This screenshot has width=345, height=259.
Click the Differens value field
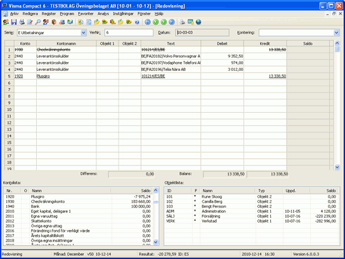click(131, 174)
